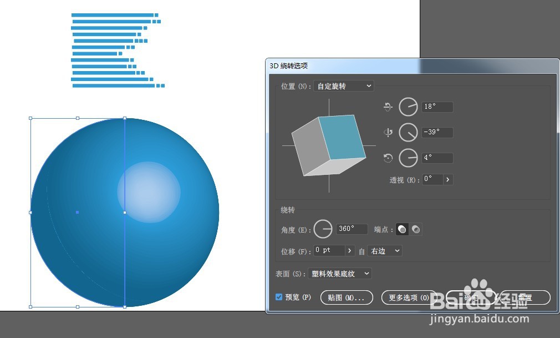This screenshot has height=338, width=560.
Task: Open the 右边 offset side dropdown
Action: (385, 251)
